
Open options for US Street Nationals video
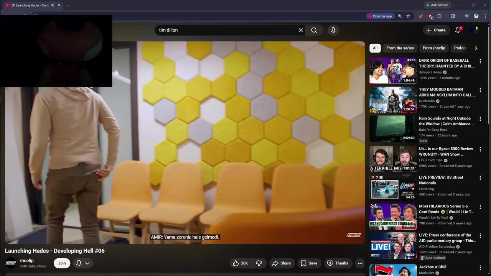[480, 178]
